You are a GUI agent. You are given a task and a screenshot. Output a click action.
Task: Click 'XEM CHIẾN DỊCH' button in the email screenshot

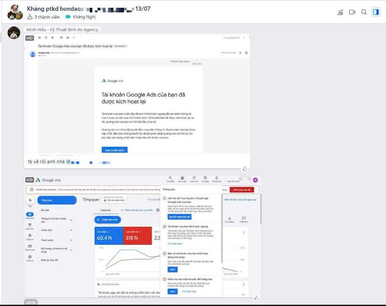tap(115, 150)
